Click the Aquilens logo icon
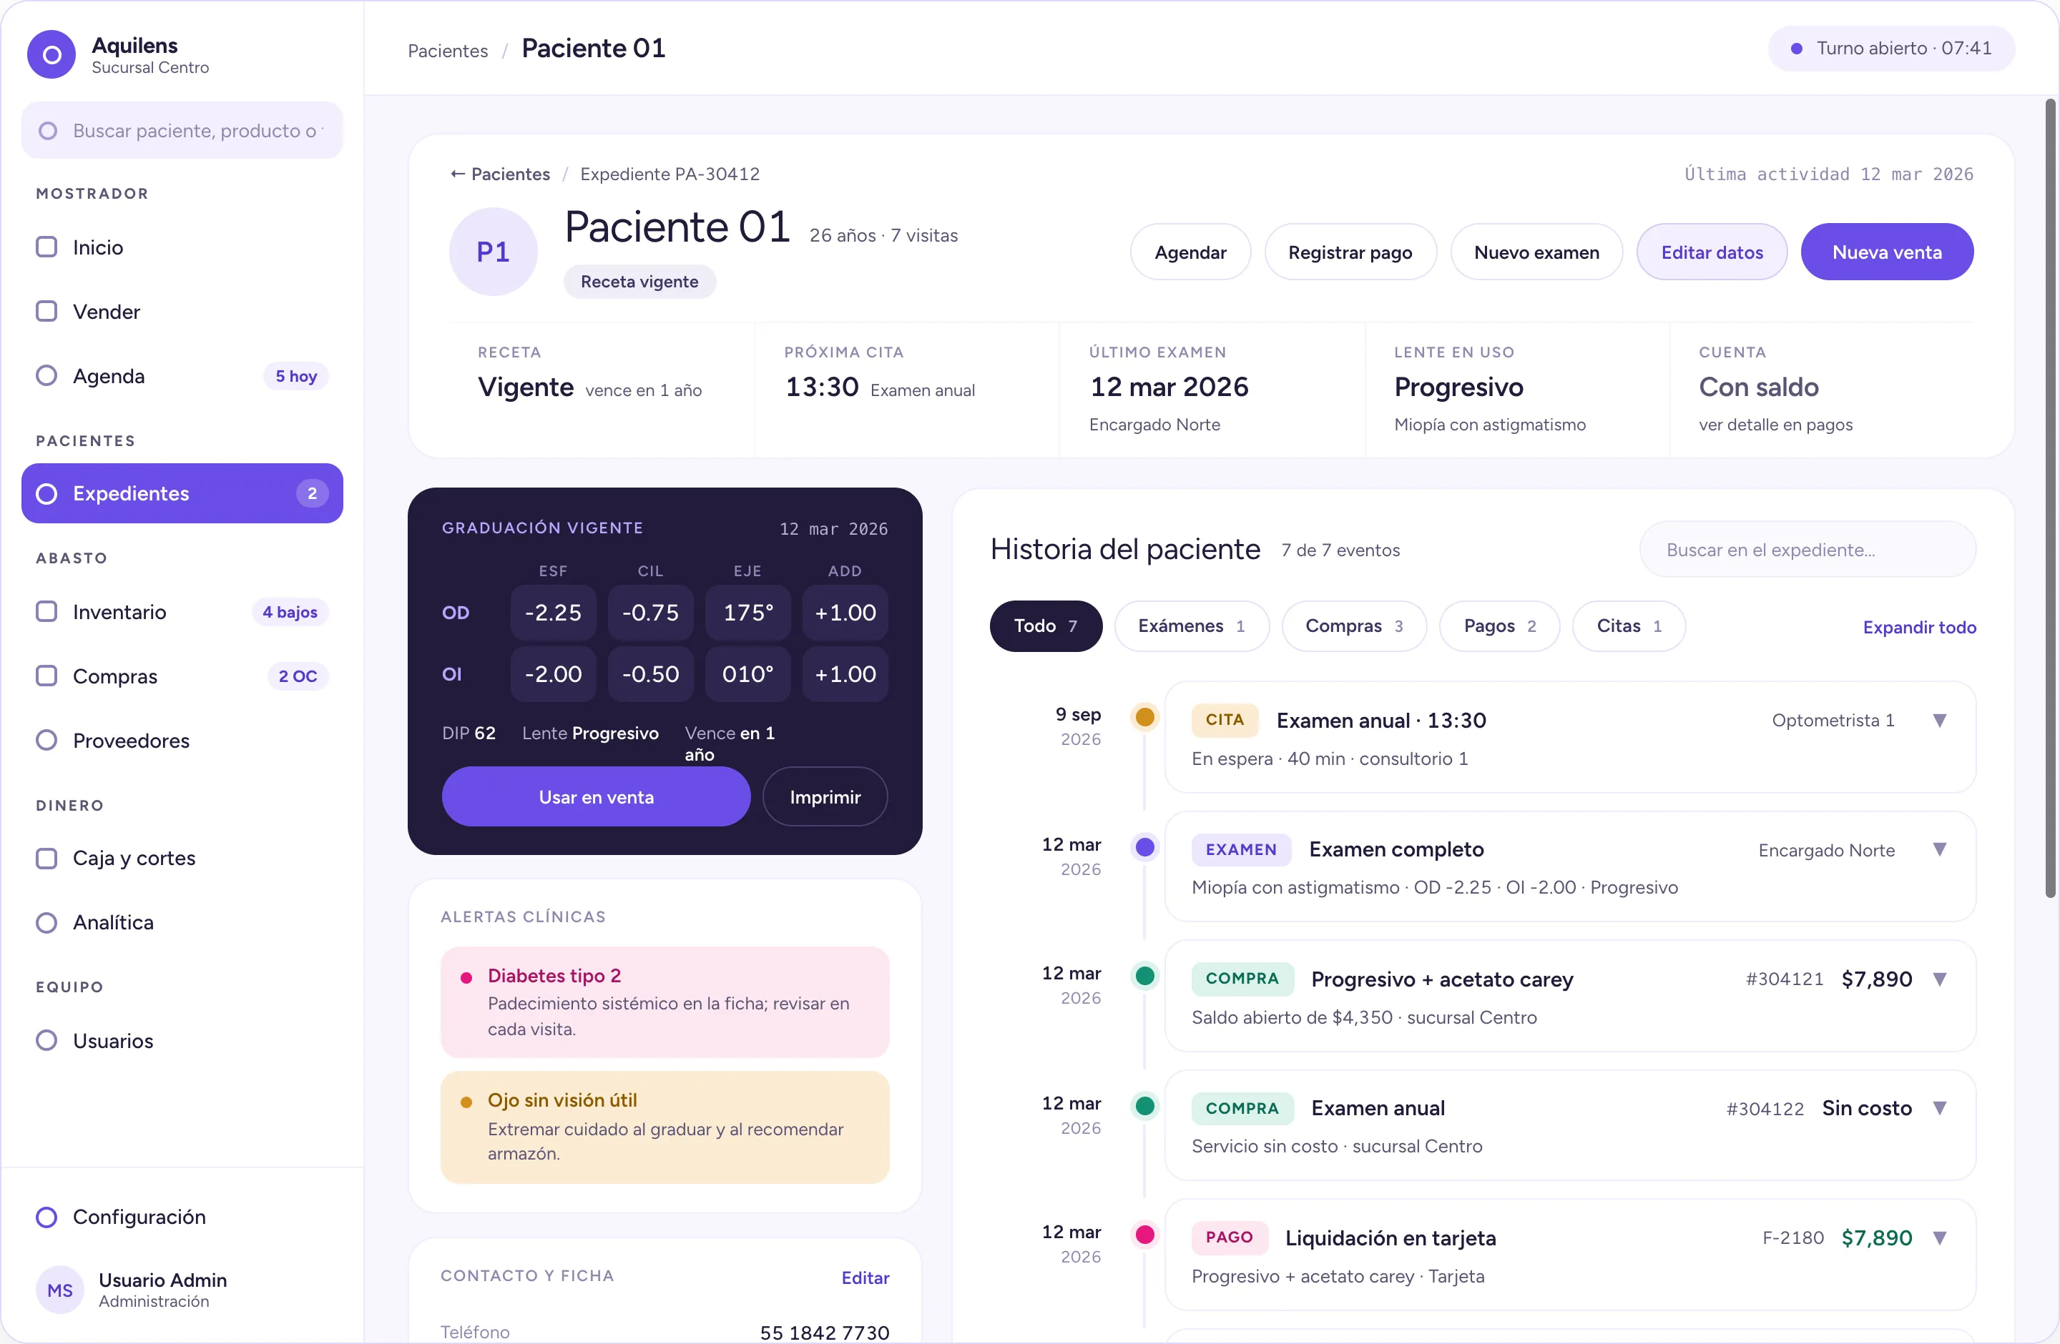 [x=51, y=54]
